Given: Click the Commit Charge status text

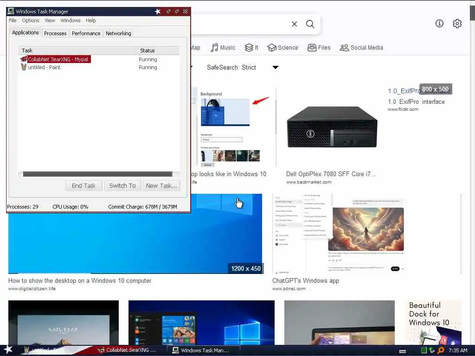Looking at the screenshot, I should tap(143, 207).
